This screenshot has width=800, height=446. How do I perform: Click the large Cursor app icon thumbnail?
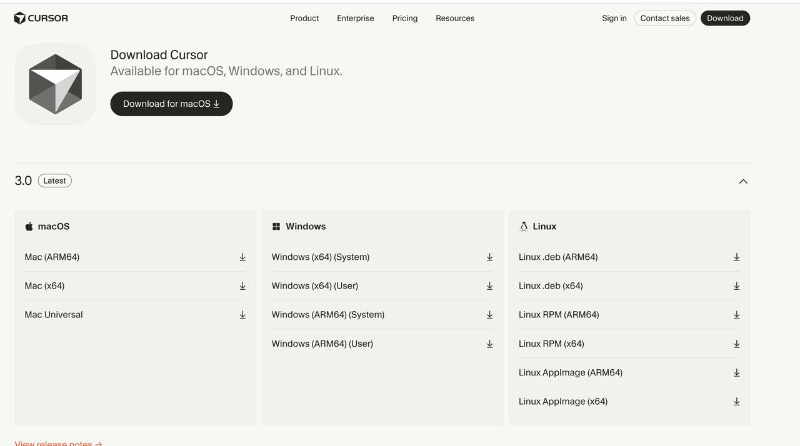tap(56, 84)
